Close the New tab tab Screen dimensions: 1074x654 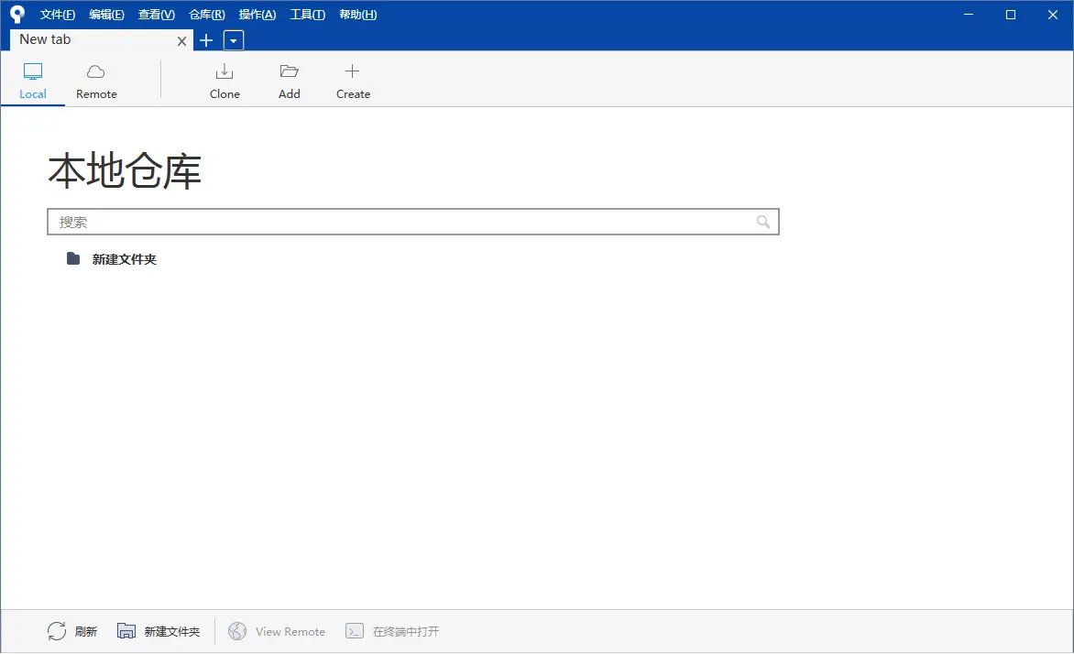(x=181, y=41)
